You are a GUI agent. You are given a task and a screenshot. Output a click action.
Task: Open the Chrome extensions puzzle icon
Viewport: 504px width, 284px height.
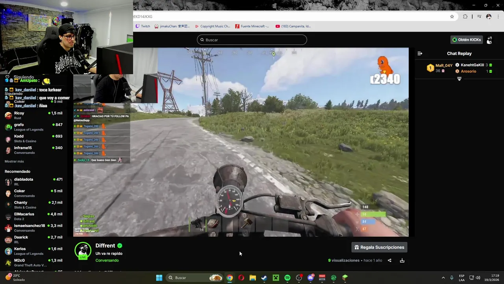point(465,17)
